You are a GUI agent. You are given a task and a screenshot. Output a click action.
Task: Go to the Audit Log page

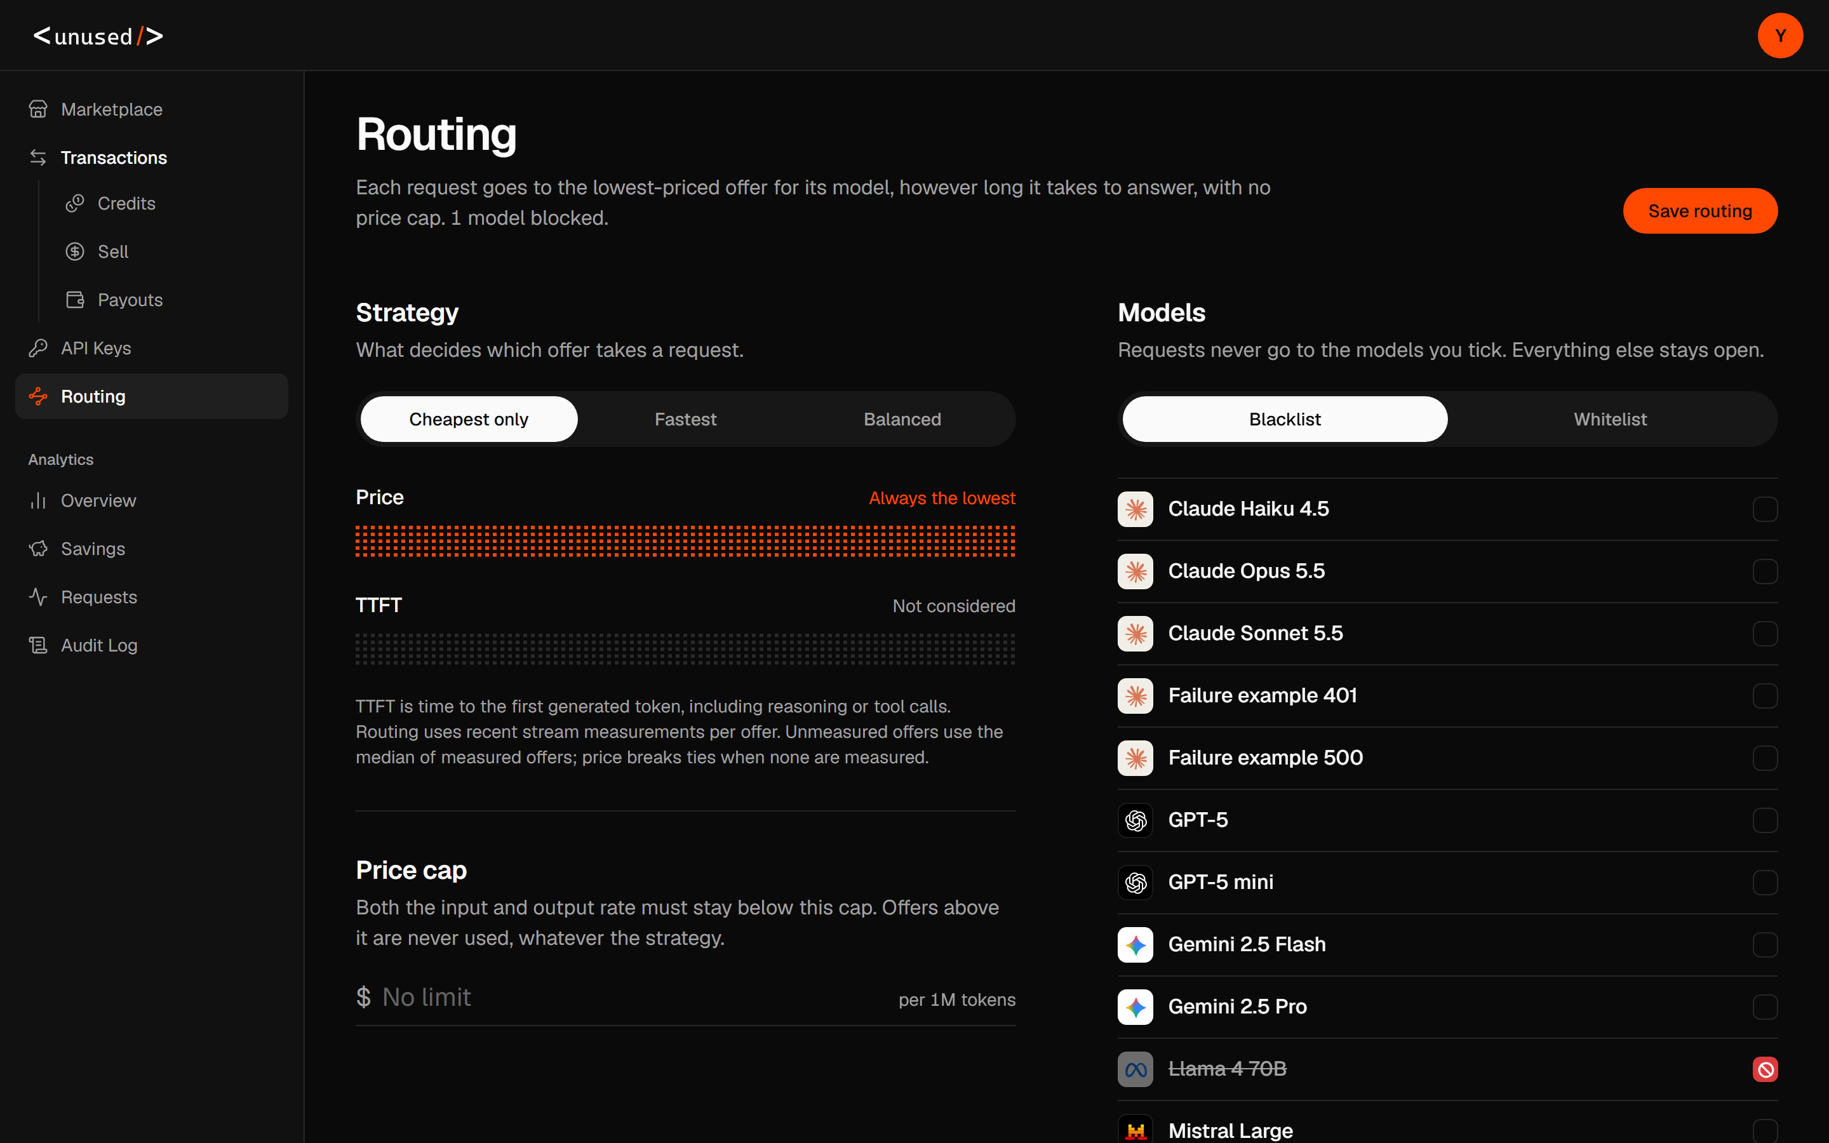(x=151, y=646)
